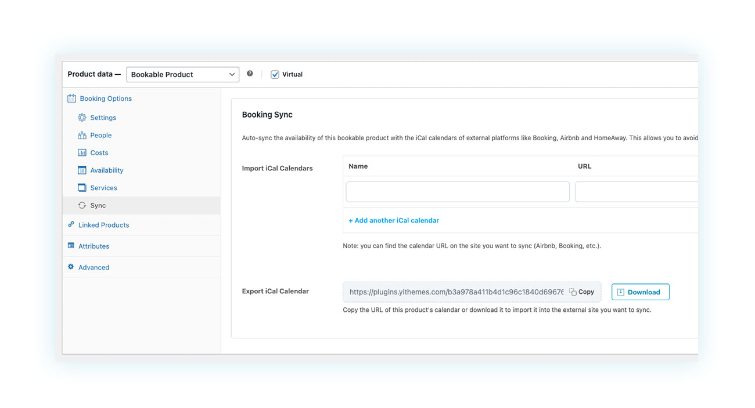The image size is (755, 408).
Task: Click the iCal calendar Name input field
Action: pos(457,192)
